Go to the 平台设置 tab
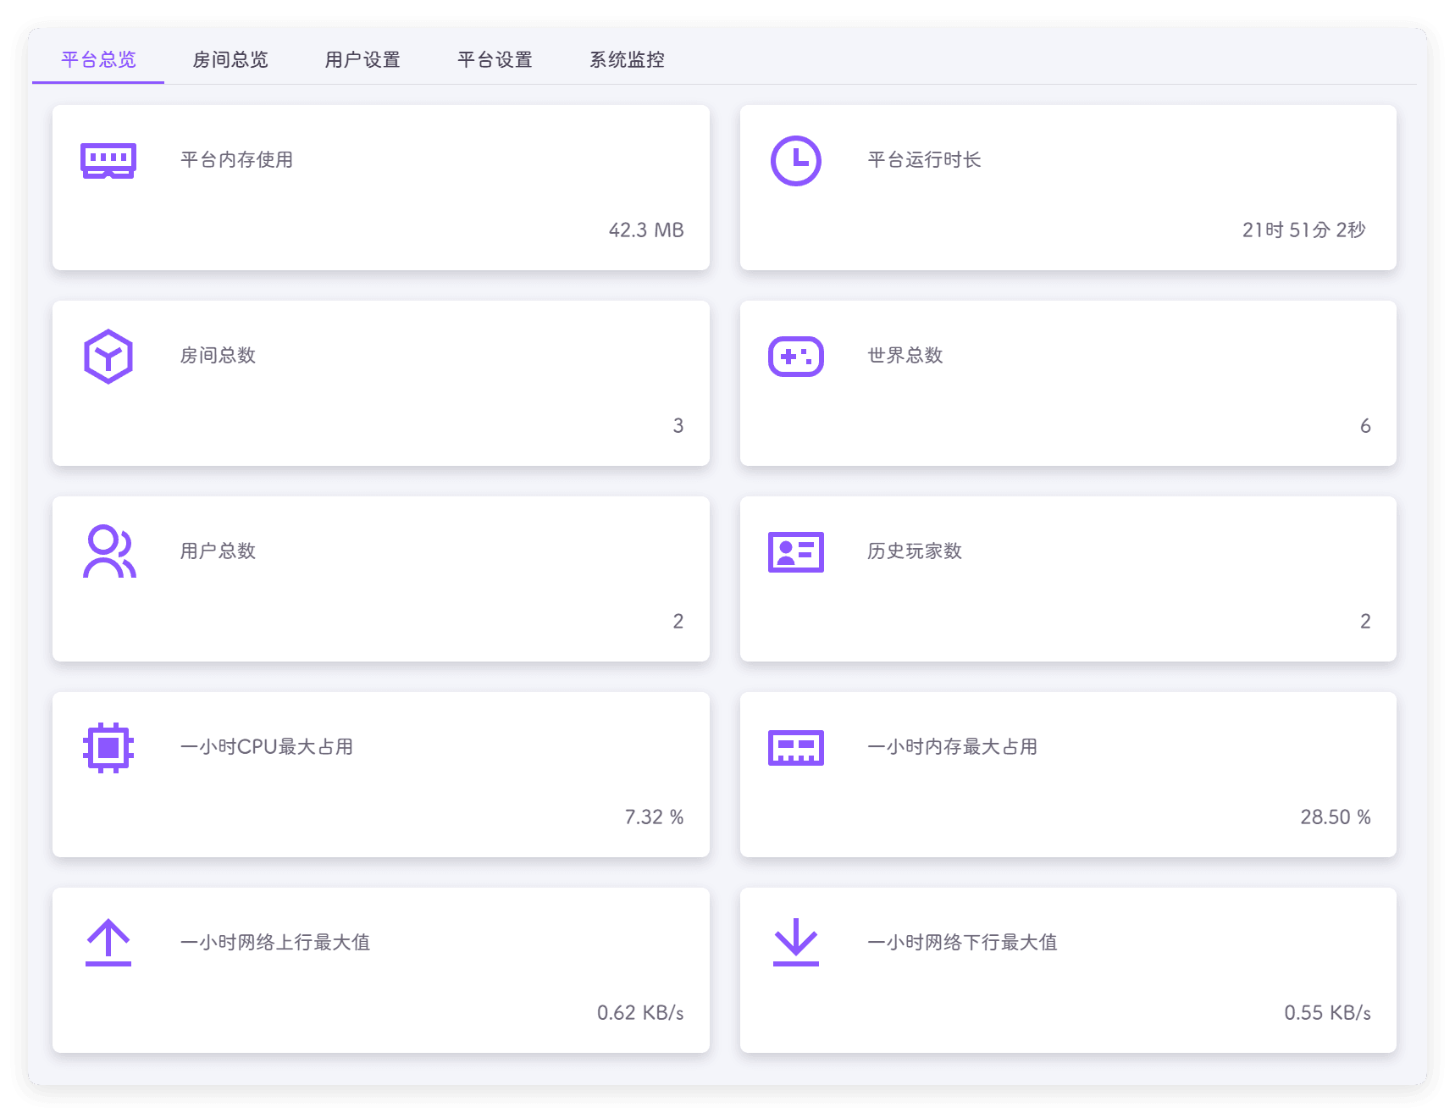 (x=495, y=59)
